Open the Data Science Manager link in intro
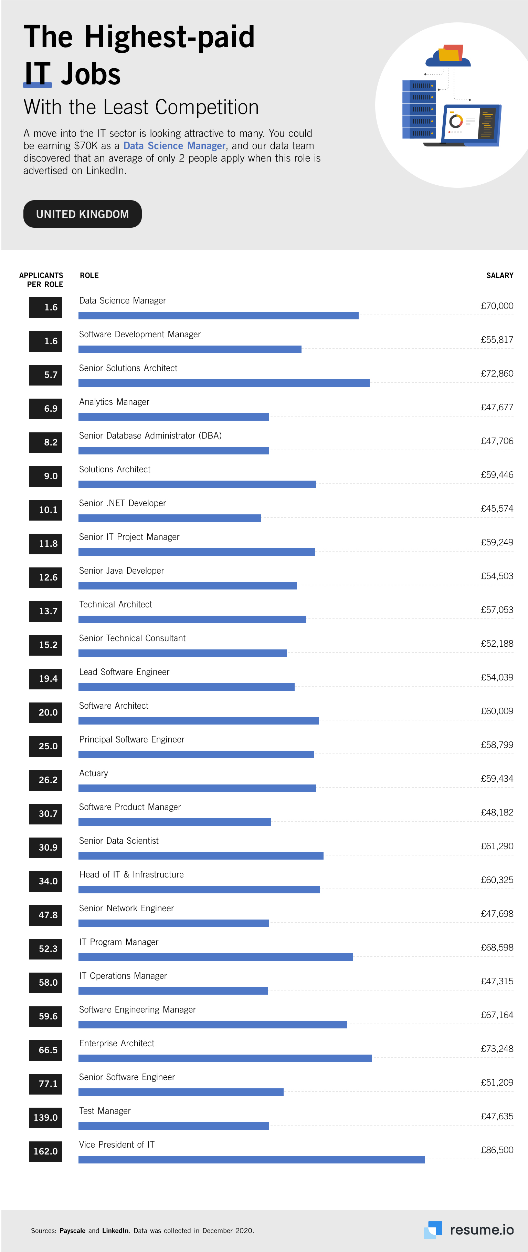This screenshot has height=1252, width=528. pos(174,146)
